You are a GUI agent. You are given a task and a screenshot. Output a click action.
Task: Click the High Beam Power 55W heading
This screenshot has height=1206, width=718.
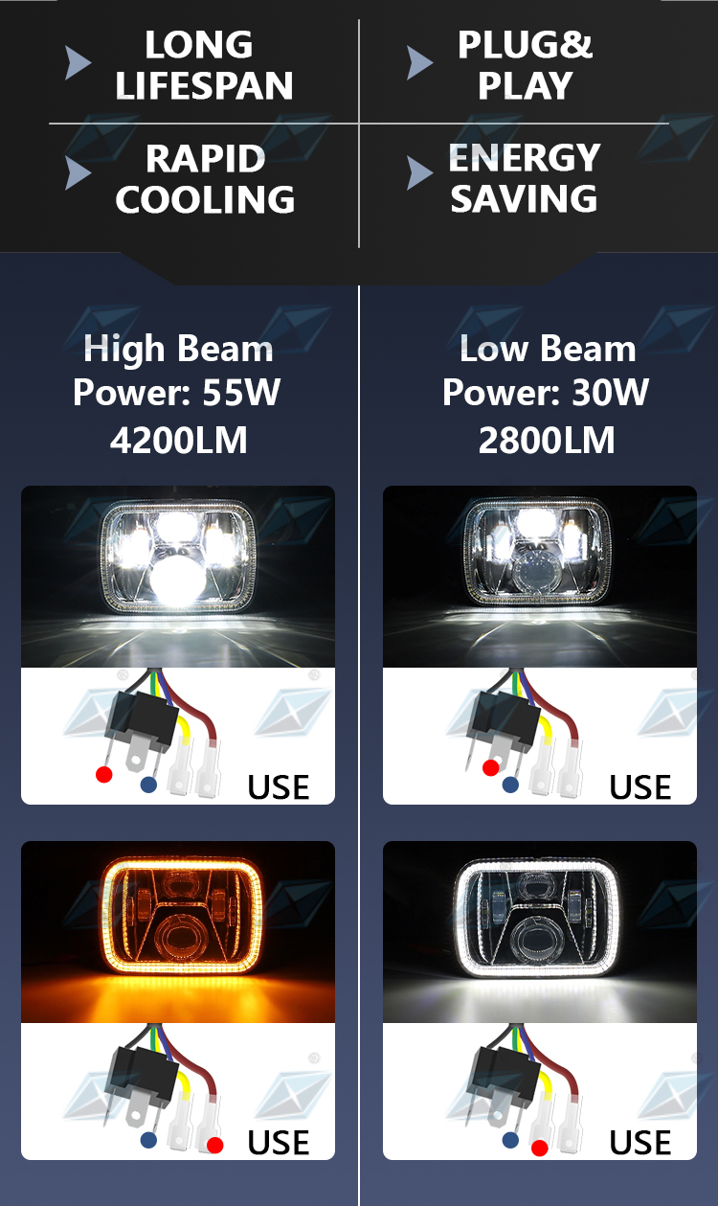point(178,394)
